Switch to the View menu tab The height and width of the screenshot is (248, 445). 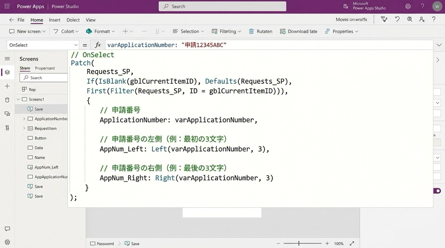90,20
